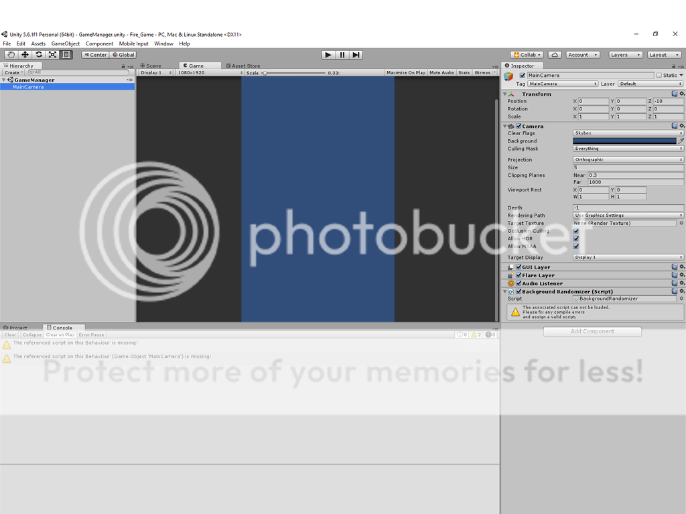Lock the Hierarchy panel

(x=123, y=66)
